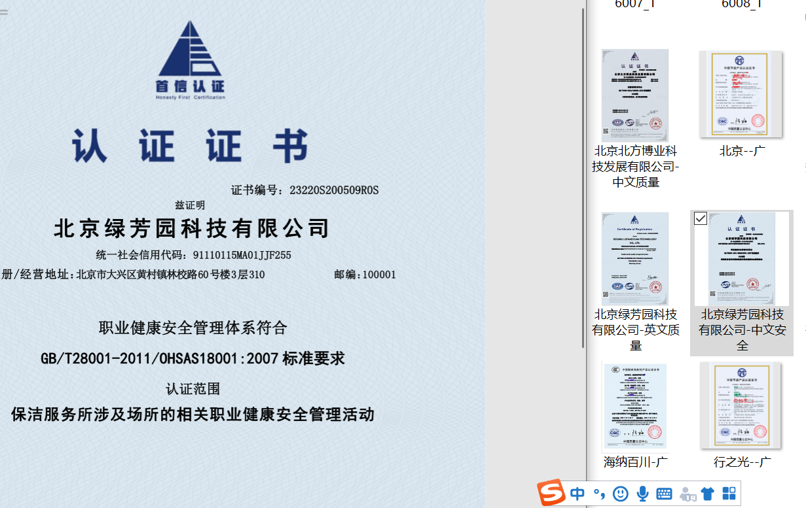Click file name 北京绿芳园科技有限公司-英文质量

(x=635, y=330)
